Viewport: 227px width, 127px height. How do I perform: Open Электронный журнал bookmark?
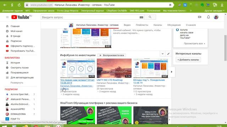tap(92, 11)
